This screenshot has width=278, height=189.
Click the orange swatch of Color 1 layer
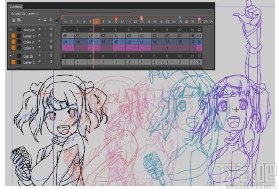coord(14,48)
